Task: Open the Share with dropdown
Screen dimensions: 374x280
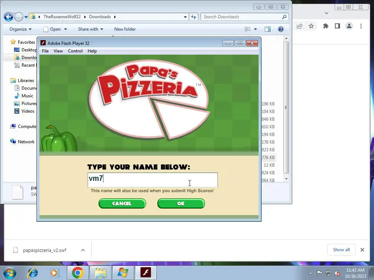Action: coord(91,29)
